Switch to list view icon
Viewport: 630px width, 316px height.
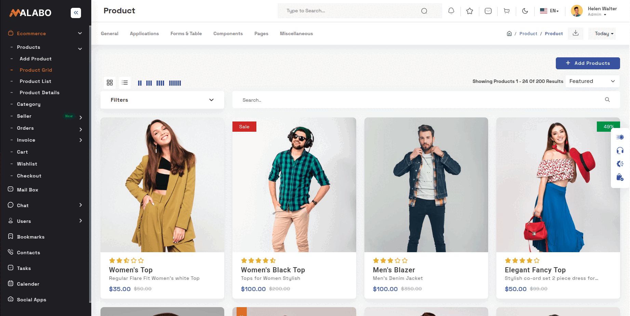125,83
